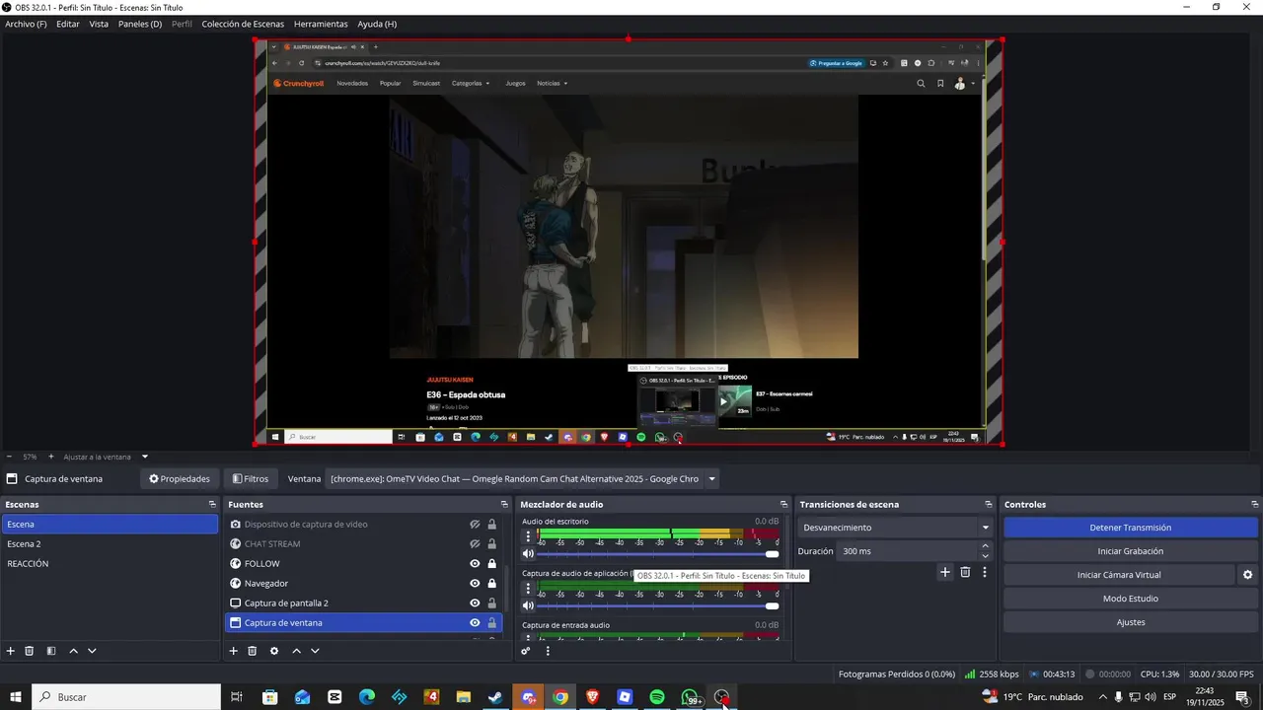Mute Audio del escritorio speaker icon
Screen dimensions: 1263x710
[528, 554]
